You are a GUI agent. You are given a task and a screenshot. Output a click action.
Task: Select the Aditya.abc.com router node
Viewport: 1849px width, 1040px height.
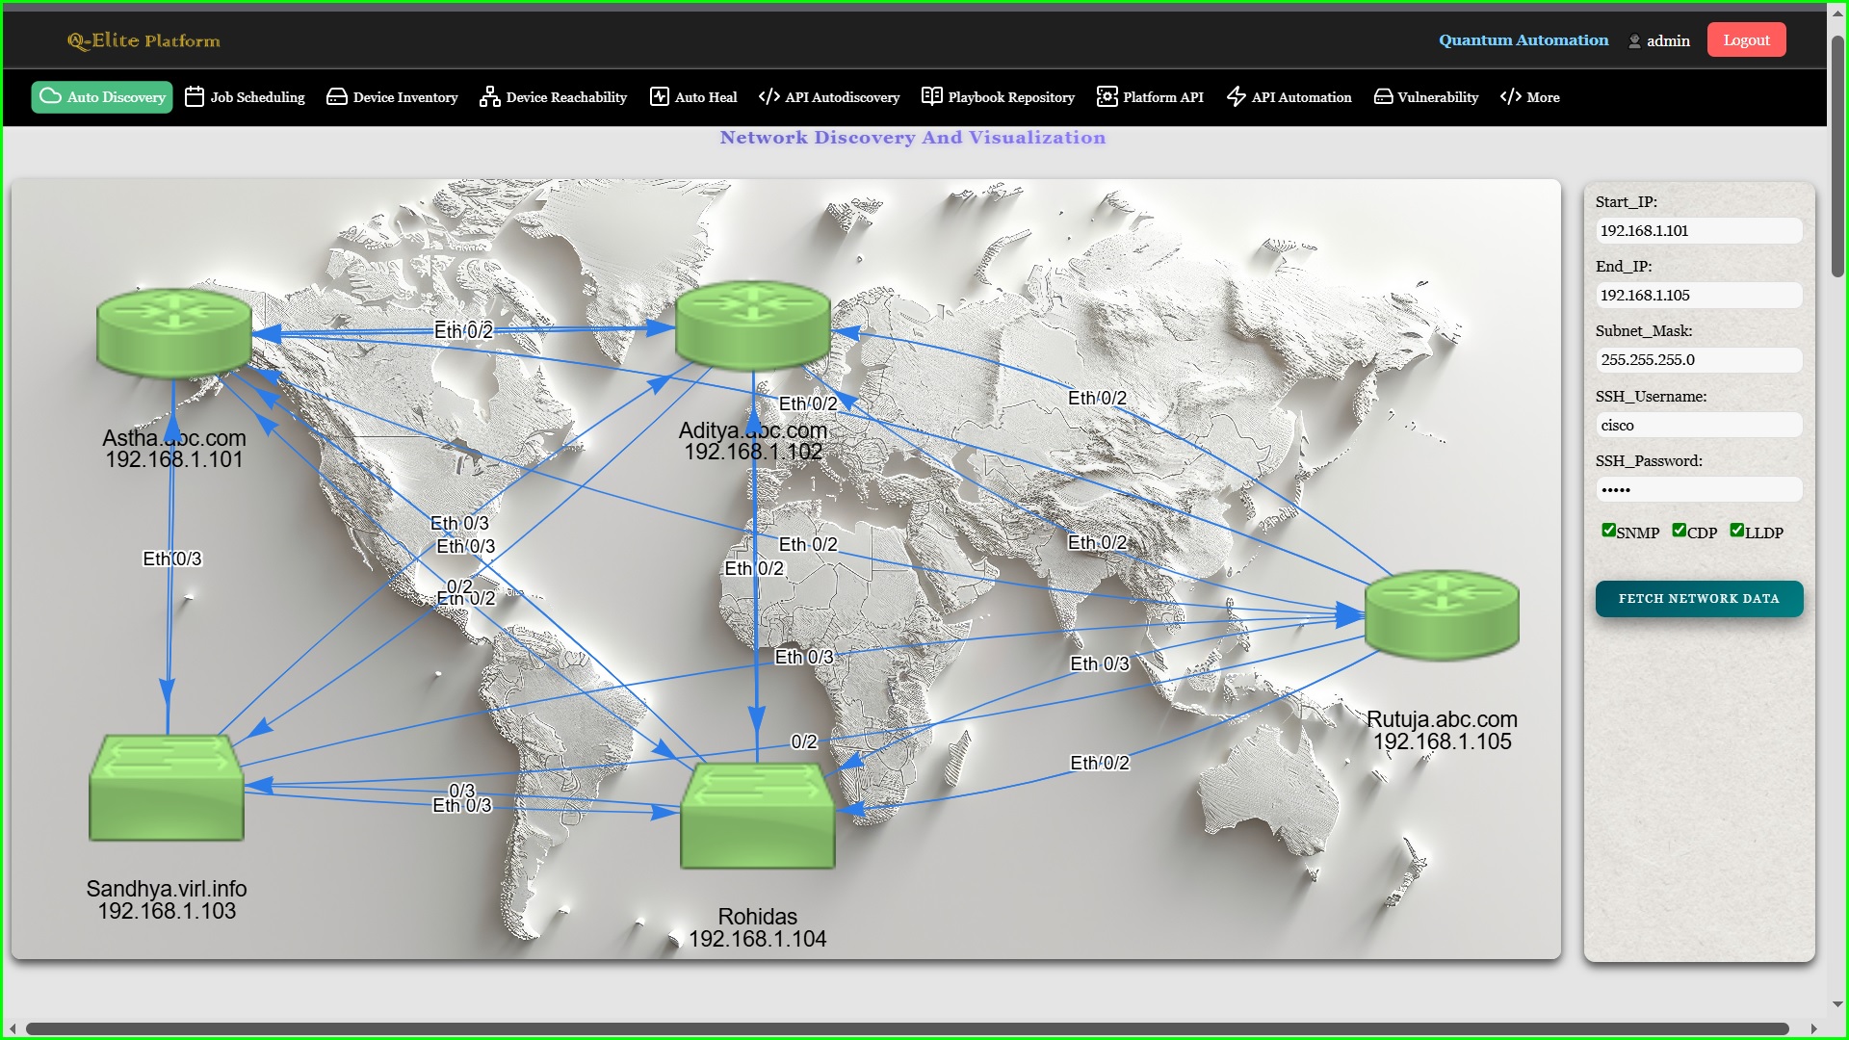(753, 325)
